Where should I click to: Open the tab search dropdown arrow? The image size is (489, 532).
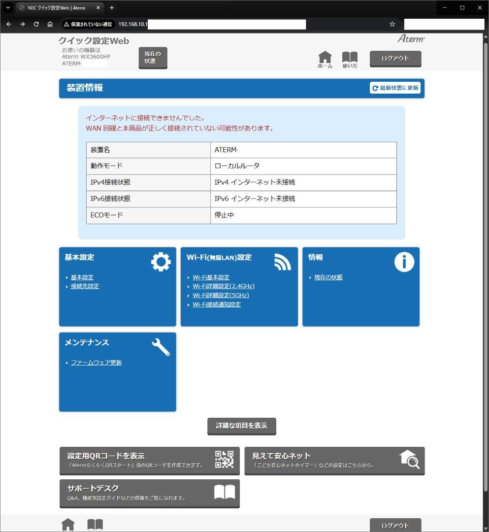(x=8, y=7)
